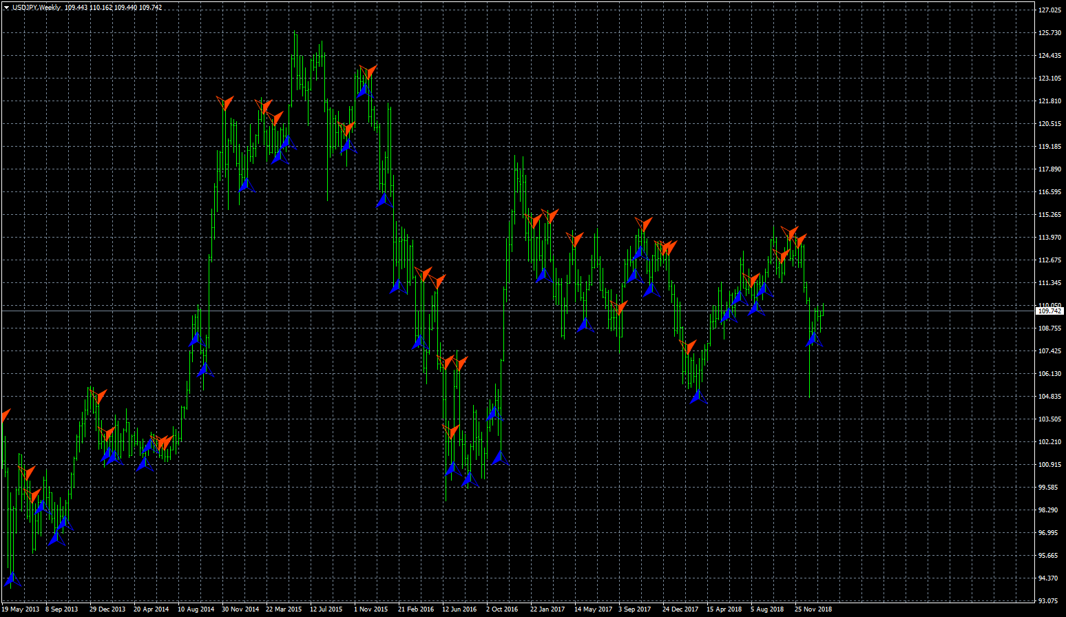The height and width of the screenshot is (617, 1066).
Task: Click the 14 May 2017 date label
Action: point(594,609)
